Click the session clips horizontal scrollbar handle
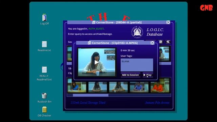The width and height of the screenshot is (217, 122). point(91,95)
